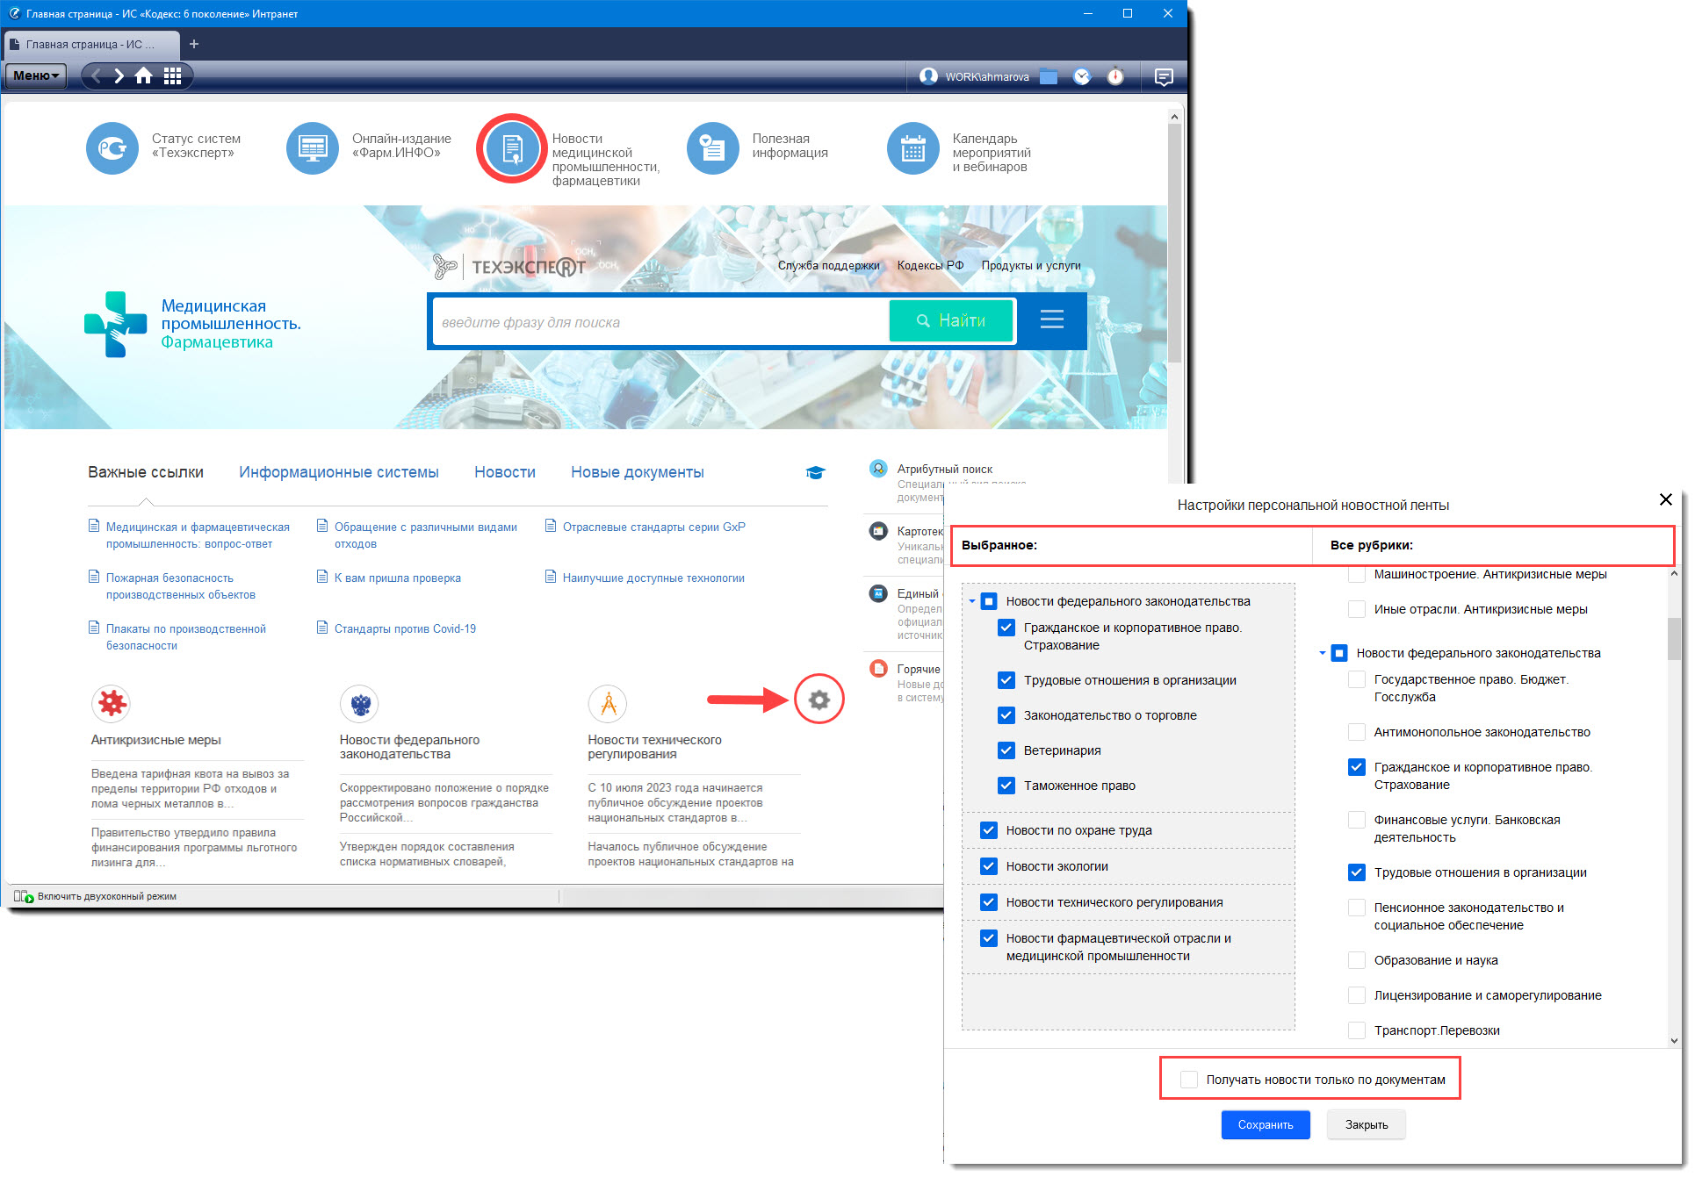This screenshot has width=1695, height=1177.
Task: Open Календарь мероприятий и вебинаров icon
Action: (913, 148)
